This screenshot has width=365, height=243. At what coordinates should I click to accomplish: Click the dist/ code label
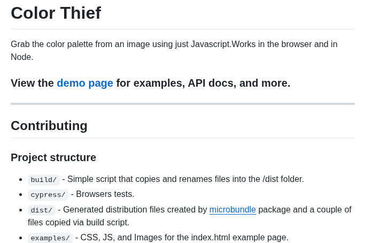coord(42,210)
